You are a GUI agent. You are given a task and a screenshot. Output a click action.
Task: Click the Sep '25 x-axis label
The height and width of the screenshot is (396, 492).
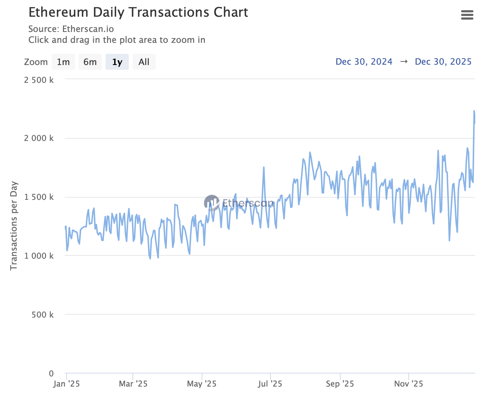[340, 384]
